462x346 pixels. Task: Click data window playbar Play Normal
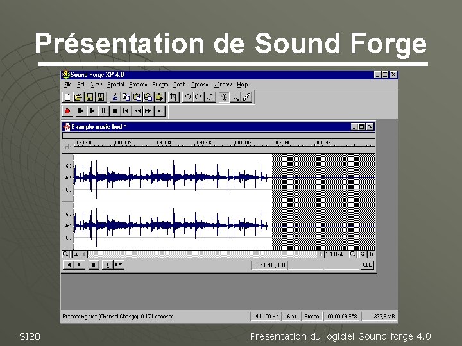80,265
